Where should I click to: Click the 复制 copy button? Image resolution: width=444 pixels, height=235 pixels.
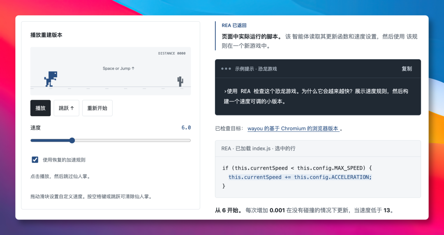pyautogui.click(x=407, y=69)
